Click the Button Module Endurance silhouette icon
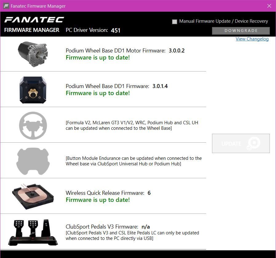The height and width of the screenshot is (258, 276). tap(33, 161)
